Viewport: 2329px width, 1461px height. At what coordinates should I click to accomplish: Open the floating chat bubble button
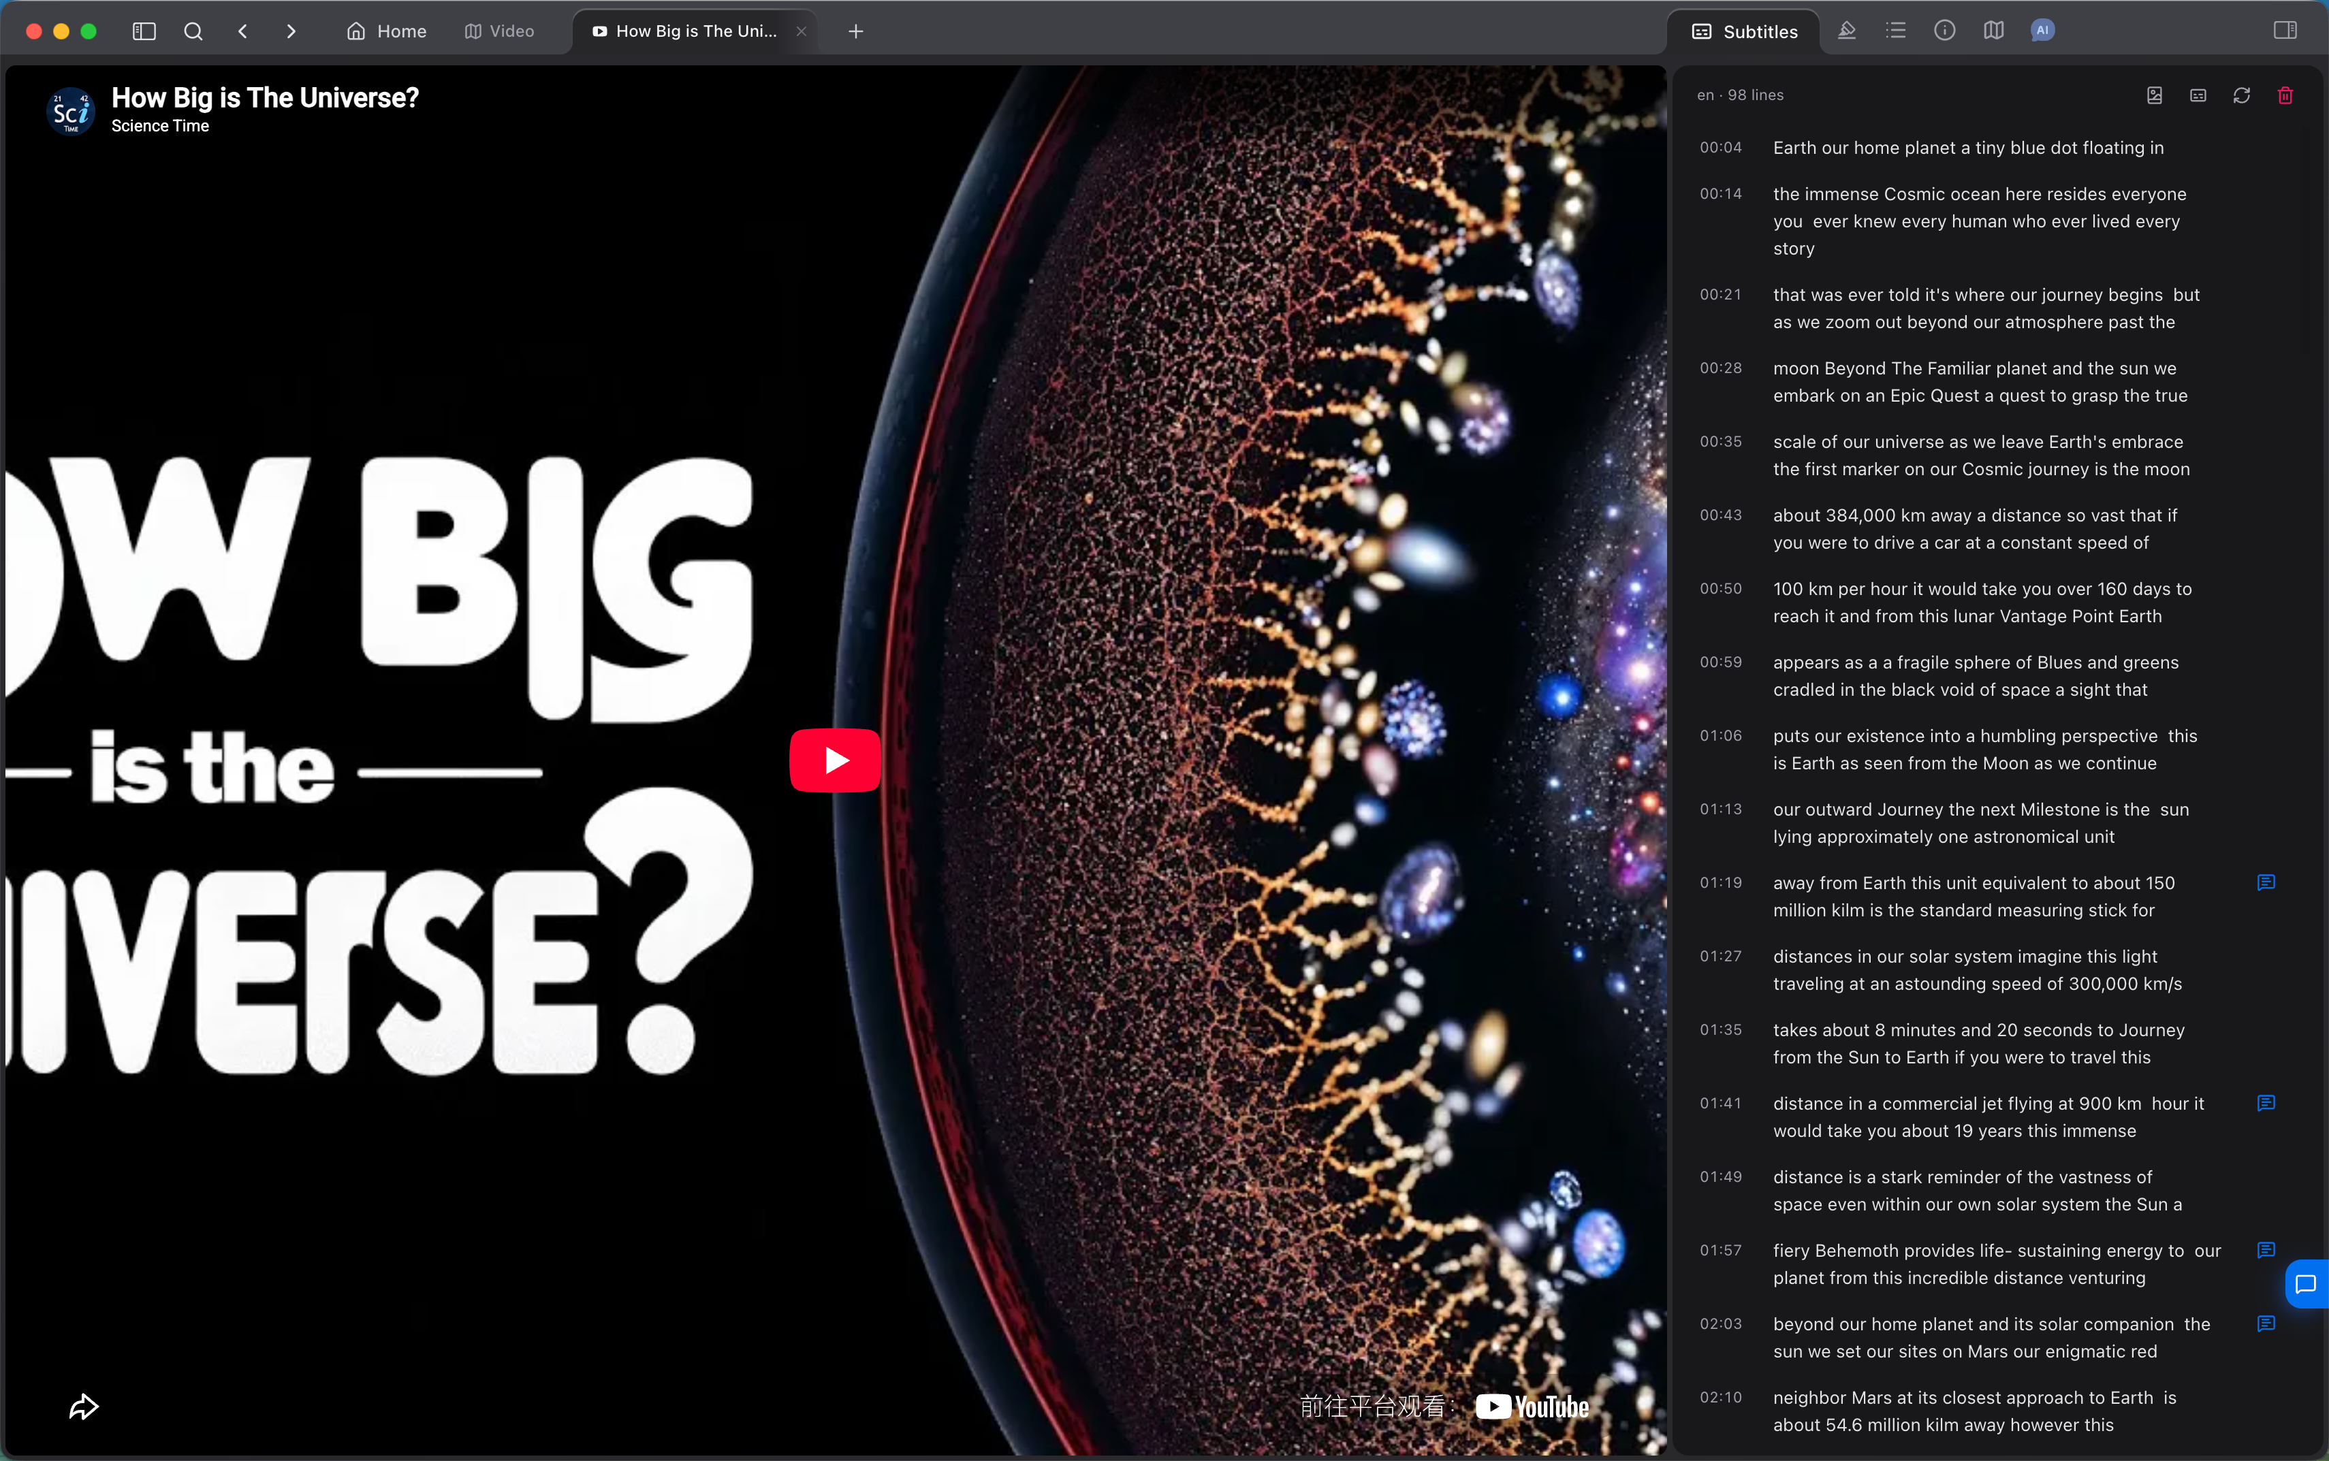click(2307, 1284)
